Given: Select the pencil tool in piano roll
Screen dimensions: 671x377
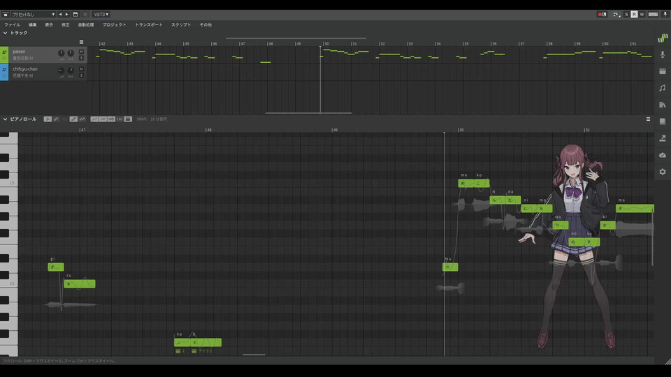Looking at the screenshot, I should [x=56, y=119].
